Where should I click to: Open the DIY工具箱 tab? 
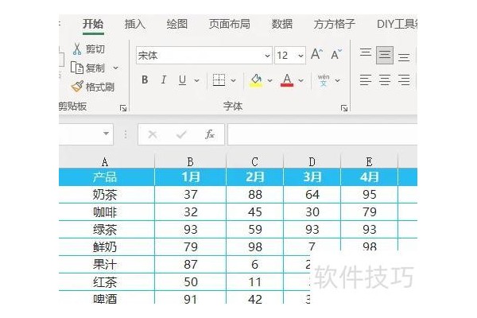tap(397, 24)
